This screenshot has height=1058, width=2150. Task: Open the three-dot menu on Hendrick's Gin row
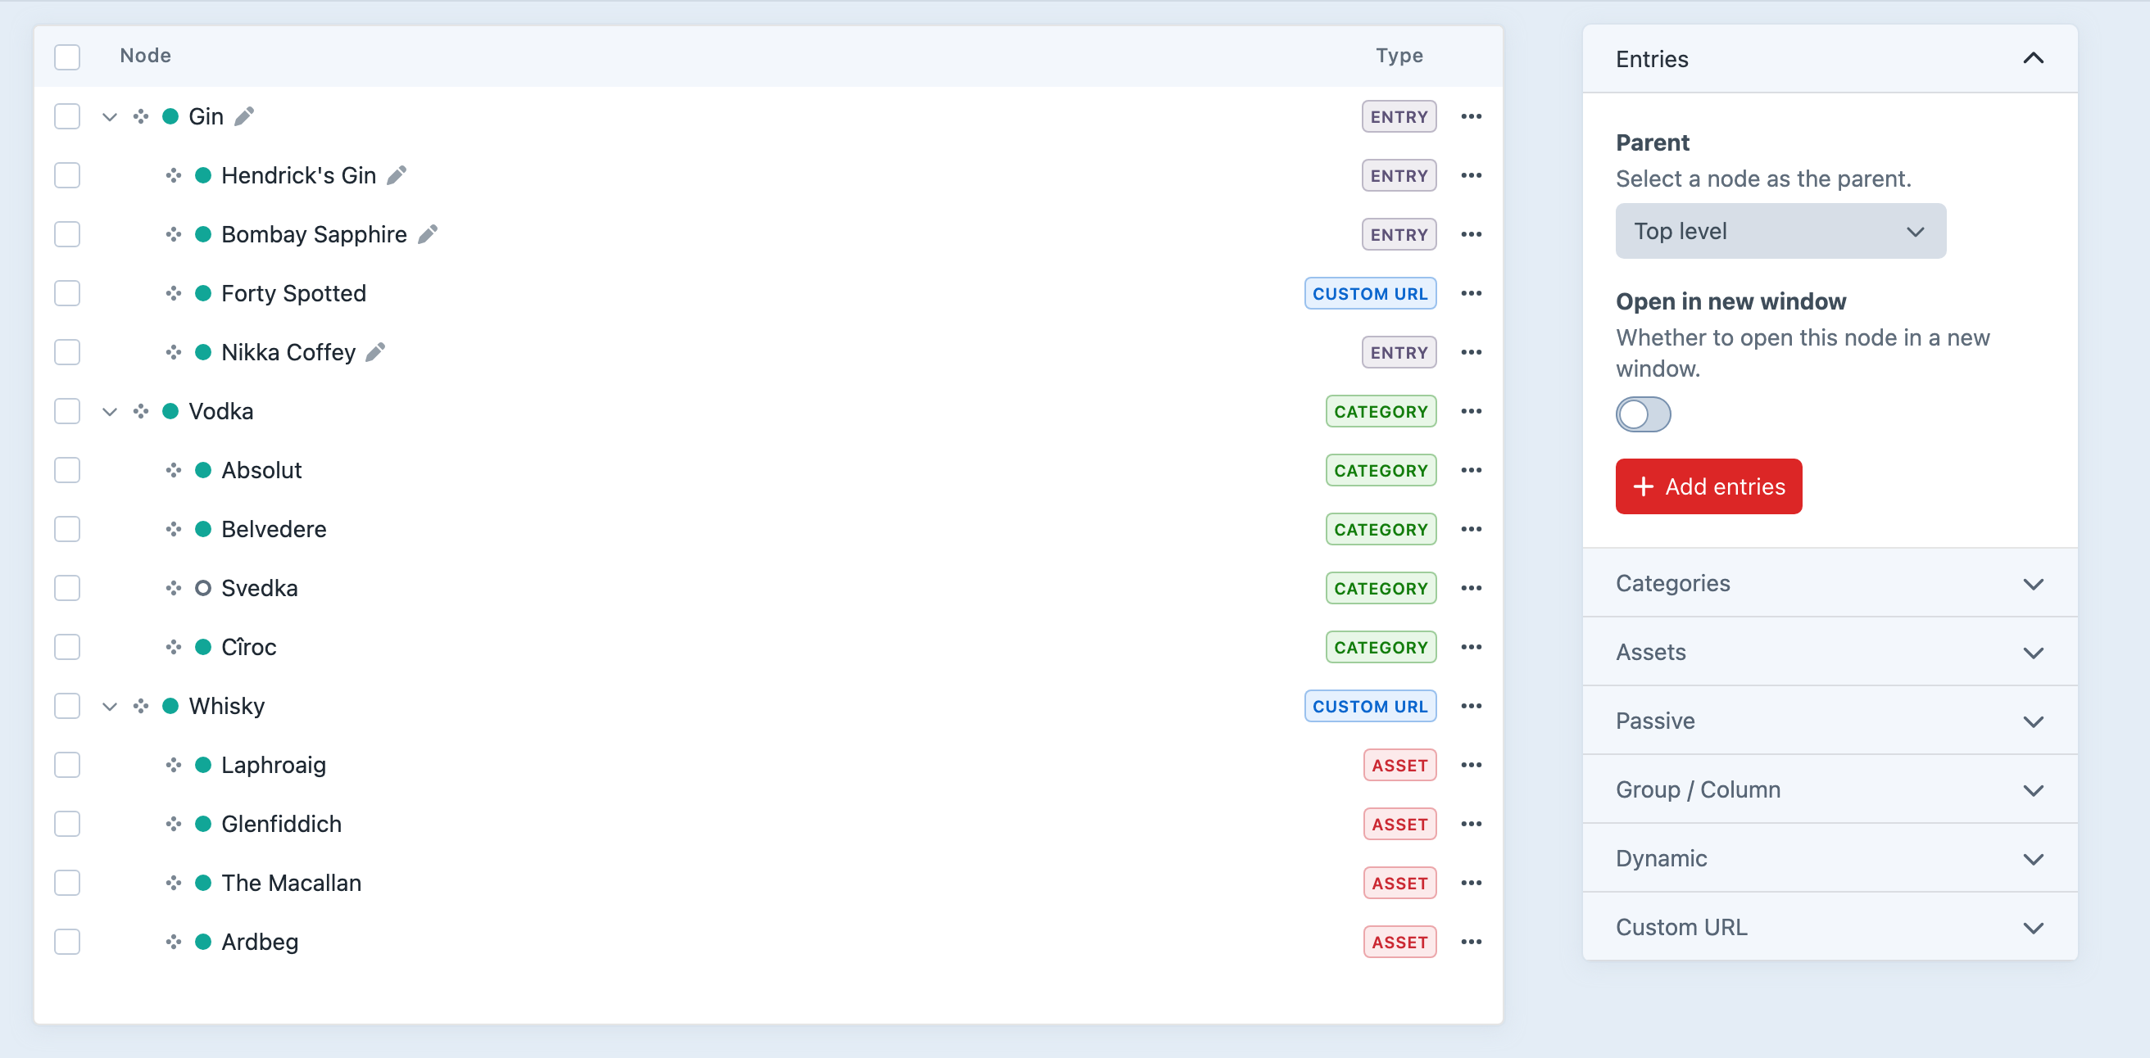[1471, 175]
